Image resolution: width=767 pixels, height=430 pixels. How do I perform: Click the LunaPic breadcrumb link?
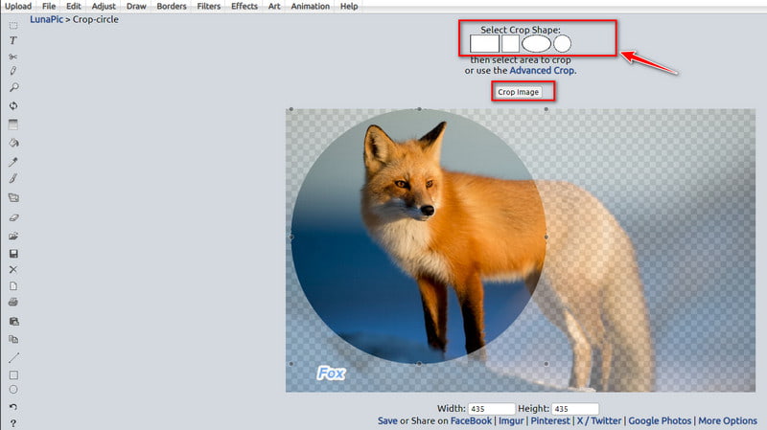pyautogui.click(x=46, y=19)
